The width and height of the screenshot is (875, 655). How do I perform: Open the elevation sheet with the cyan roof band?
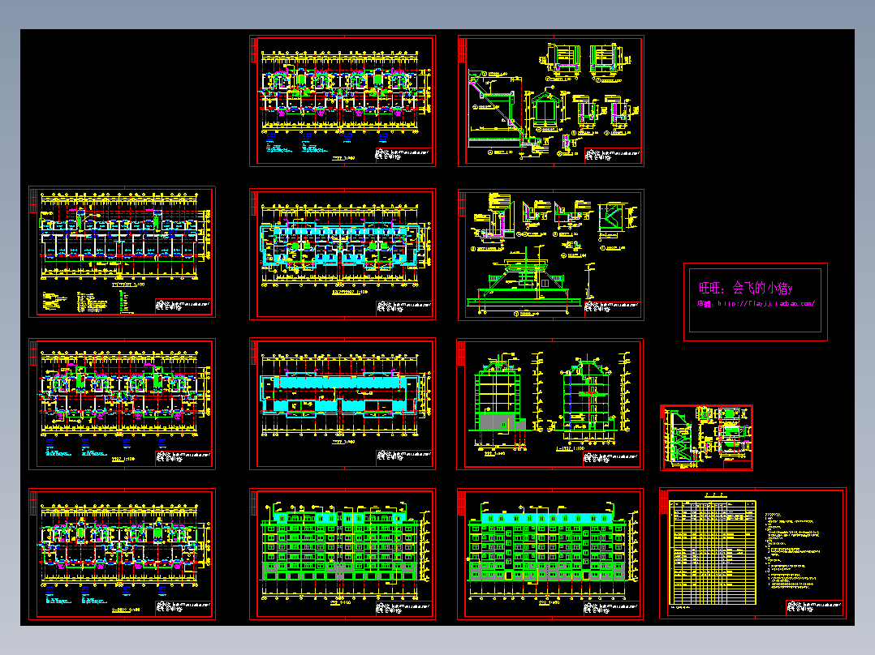click(x=550, y=554)
